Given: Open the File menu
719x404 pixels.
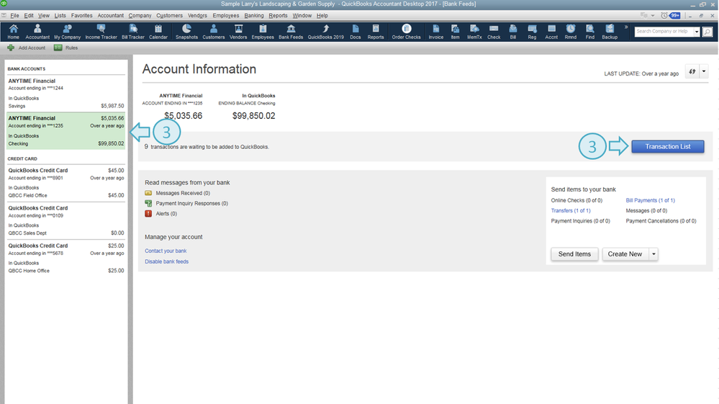Looking at the screenshot, I should coord(14,16).
